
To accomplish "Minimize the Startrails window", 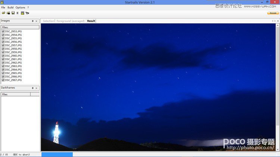I will pos(262,2).
